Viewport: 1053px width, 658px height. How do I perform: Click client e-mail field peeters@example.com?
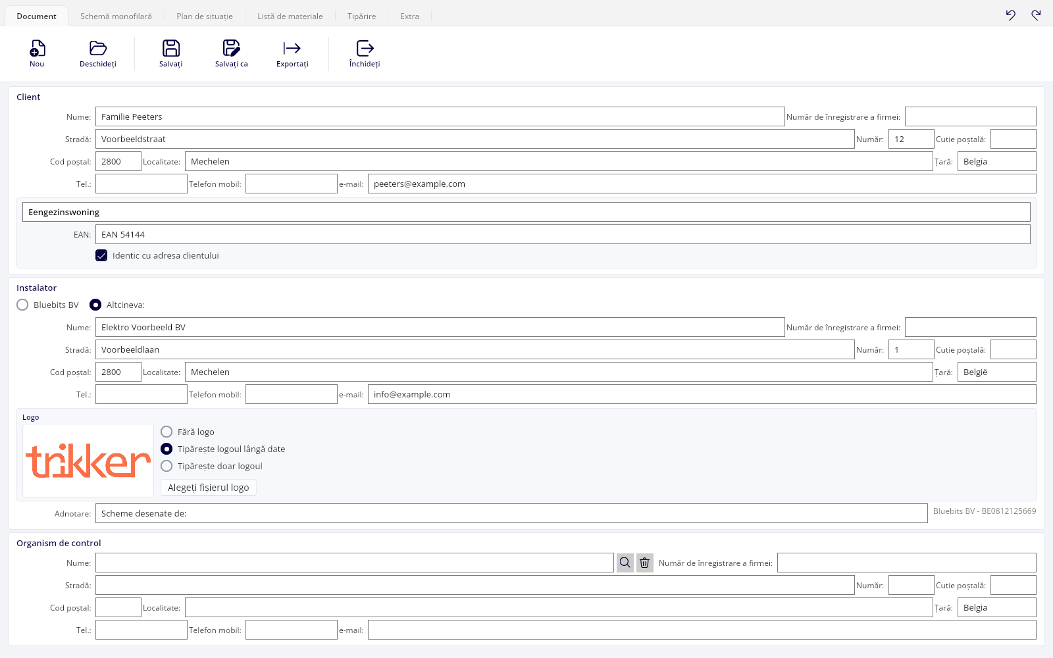tap(702, 184)
